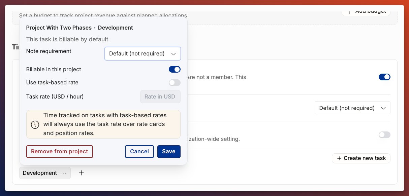Toggle the membership time-tracking switch off
The image size is (409, 196).
(384, 77)
